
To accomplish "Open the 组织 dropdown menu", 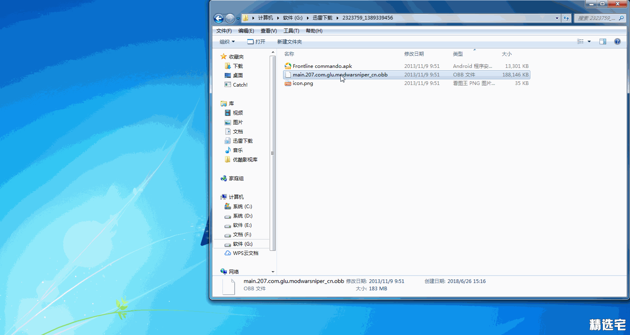I will tap(227, 41).
